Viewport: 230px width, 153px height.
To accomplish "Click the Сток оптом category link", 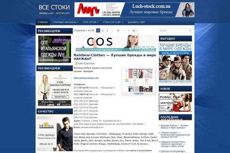I will [89, 63].
